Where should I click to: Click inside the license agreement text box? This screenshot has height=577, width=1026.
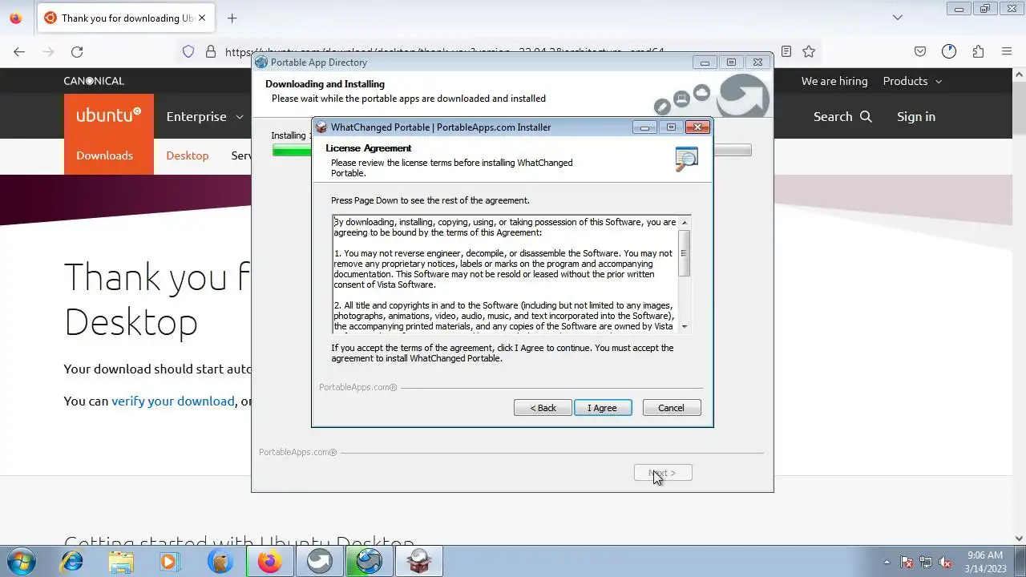click(x=505, y=274)
